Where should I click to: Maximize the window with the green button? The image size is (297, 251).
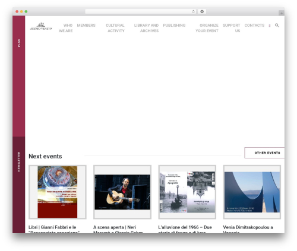26,11
